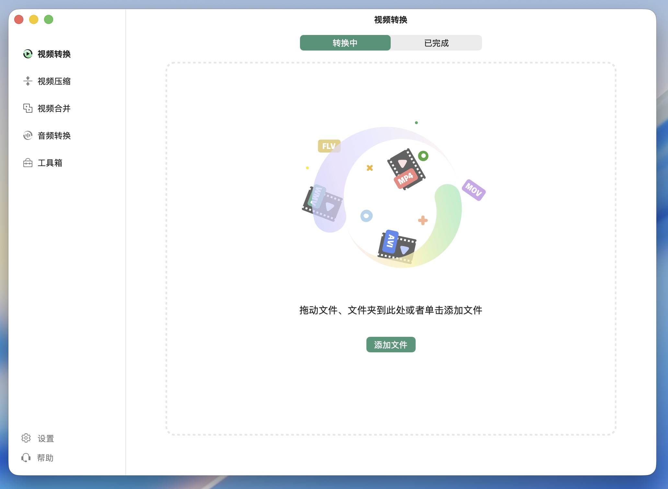Click the video compress arrows icon

pyautogui.click(x=28, y=81)
